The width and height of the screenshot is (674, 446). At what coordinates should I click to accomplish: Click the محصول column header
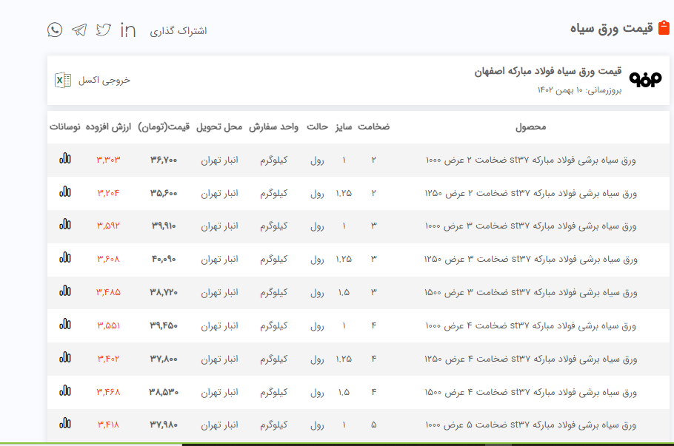click(531, 126)
